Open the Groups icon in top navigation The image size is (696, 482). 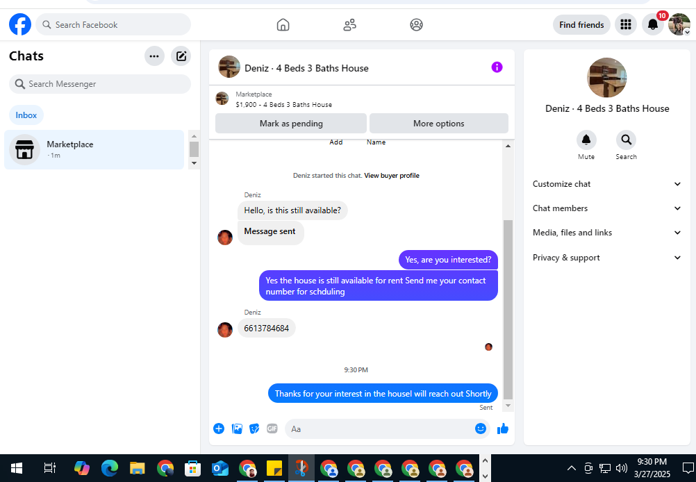tap(416, 24)
